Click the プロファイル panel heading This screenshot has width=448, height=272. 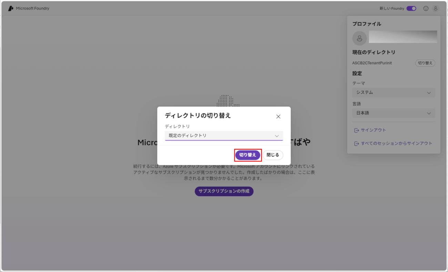(x=367, y=24)
